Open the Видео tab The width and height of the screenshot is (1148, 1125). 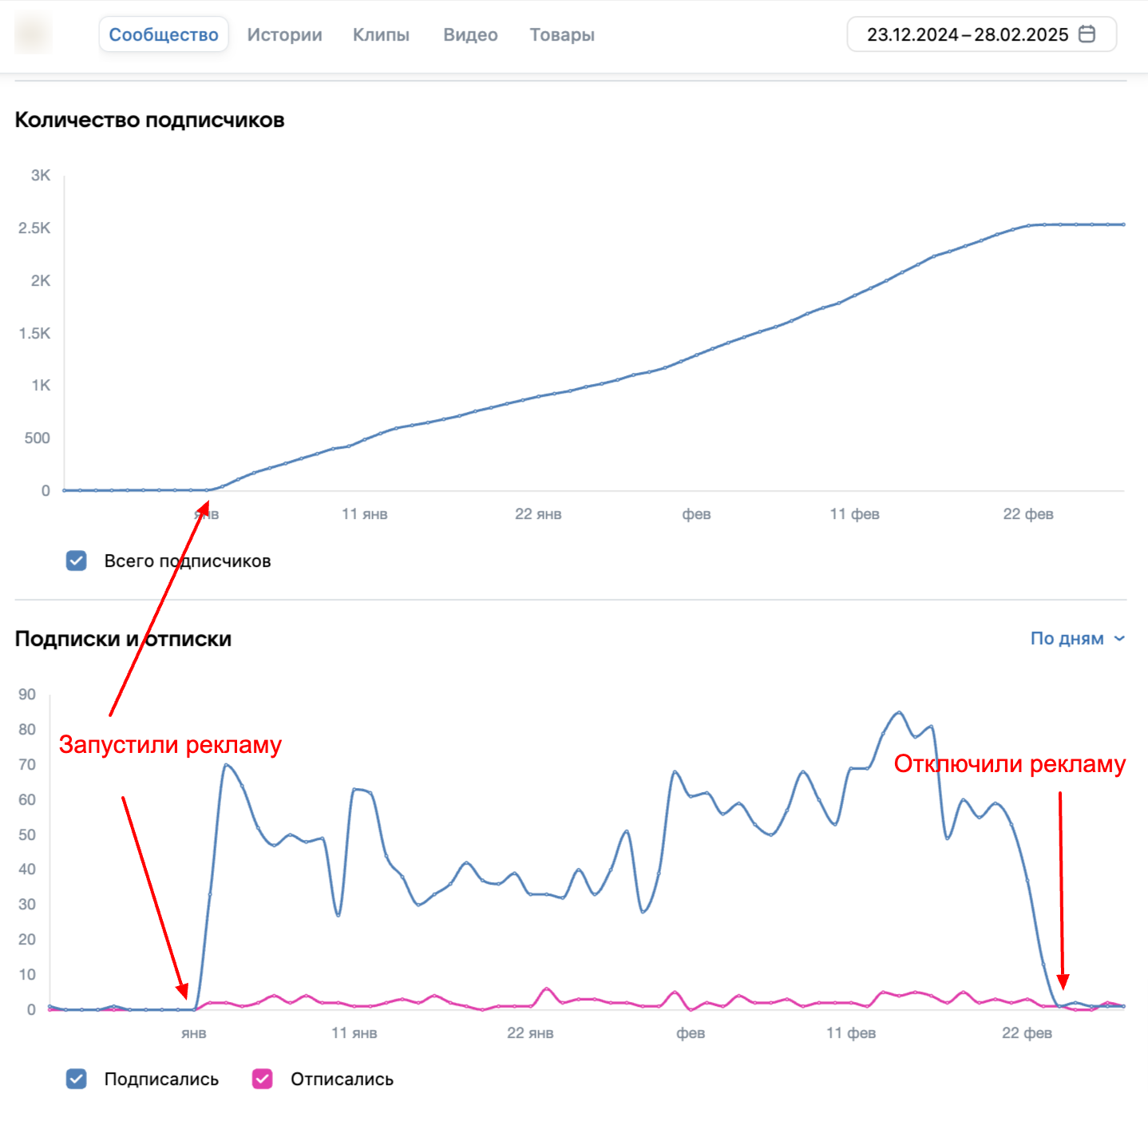click(470, 34)
